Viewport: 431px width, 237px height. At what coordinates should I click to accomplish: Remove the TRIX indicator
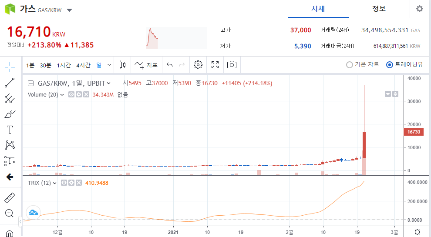(x=79, y=183)
